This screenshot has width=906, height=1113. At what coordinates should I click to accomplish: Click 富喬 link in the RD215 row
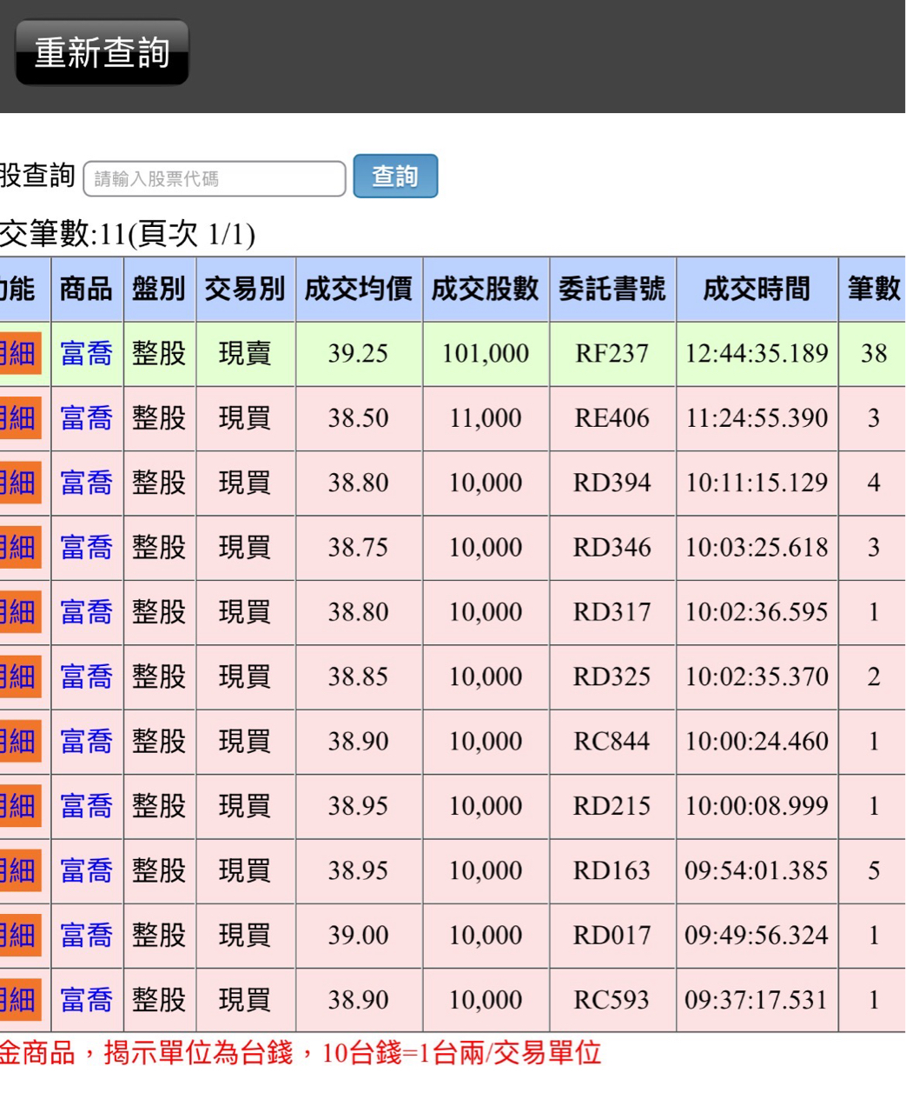point(87,806)
